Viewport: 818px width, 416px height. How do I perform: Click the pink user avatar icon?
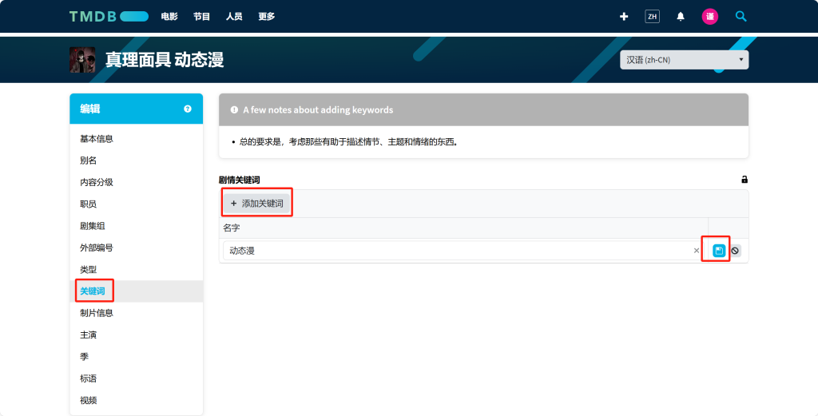(x=709, y=16)
